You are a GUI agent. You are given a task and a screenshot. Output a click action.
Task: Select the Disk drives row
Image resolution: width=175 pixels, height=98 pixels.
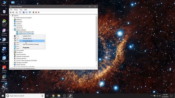click(19, 28)
